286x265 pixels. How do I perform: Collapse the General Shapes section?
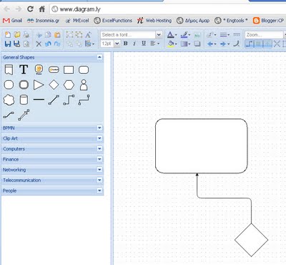99,57
